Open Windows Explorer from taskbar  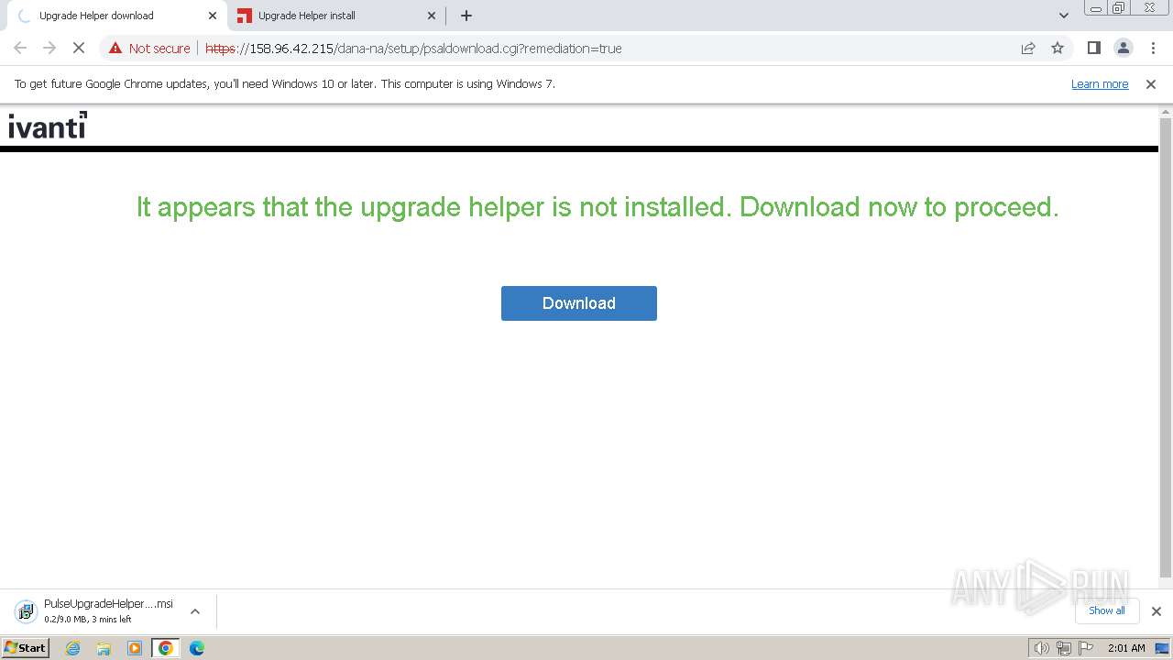coord(104,648)
